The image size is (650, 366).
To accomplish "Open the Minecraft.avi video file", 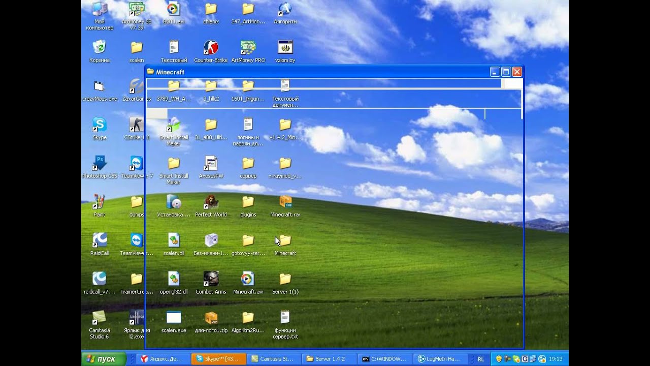I will coord(248,283).
